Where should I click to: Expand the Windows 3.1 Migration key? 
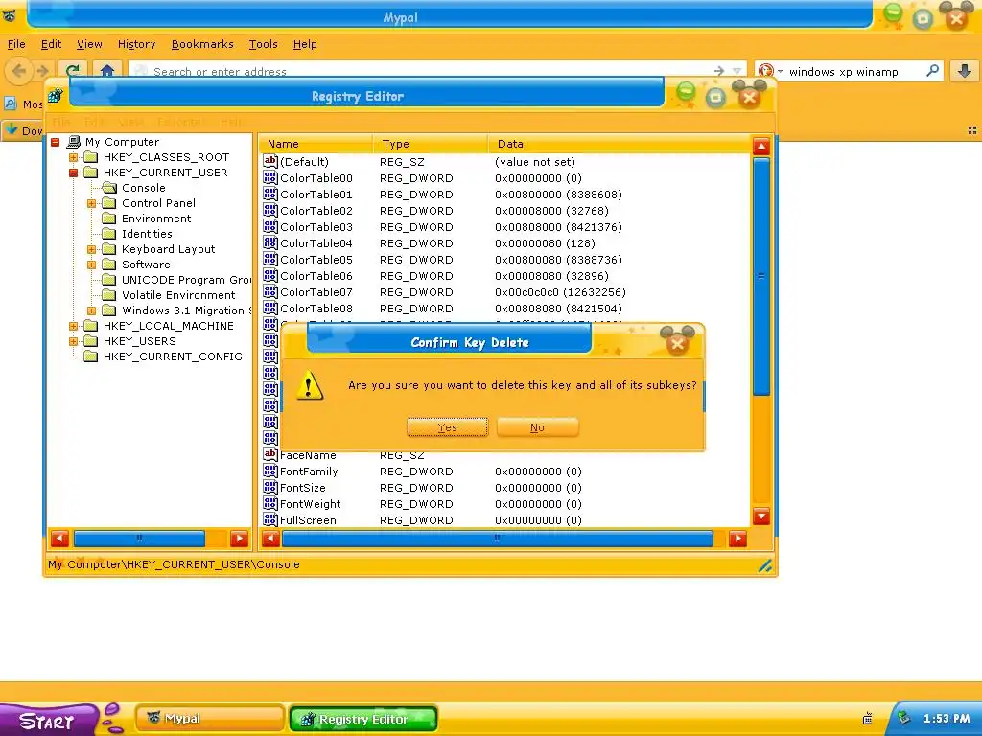(91, 310)
